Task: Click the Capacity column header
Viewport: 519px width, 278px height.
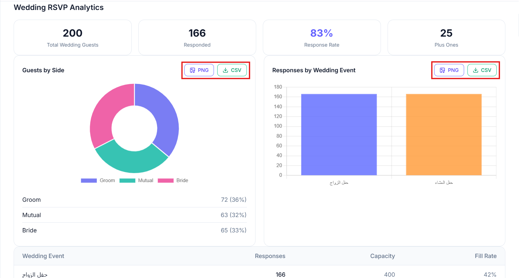Action: coord(383,256)
